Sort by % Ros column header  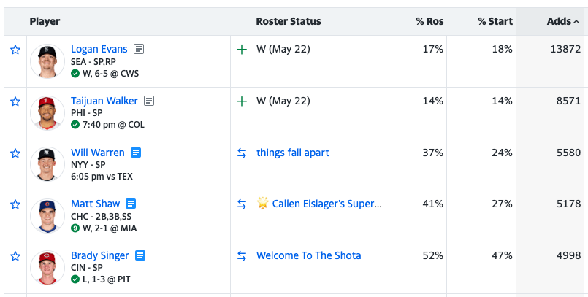pyautogui.click(x=429, y=22)
